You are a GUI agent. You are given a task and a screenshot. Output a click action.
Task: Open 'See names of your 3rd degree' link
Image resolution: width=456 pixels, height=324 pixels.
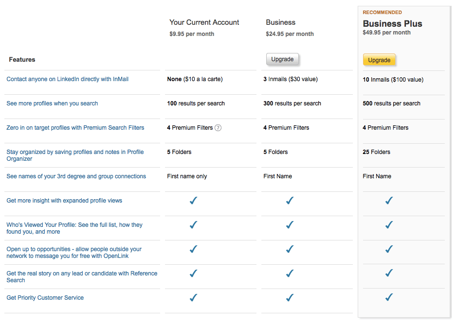pos(76,176)
